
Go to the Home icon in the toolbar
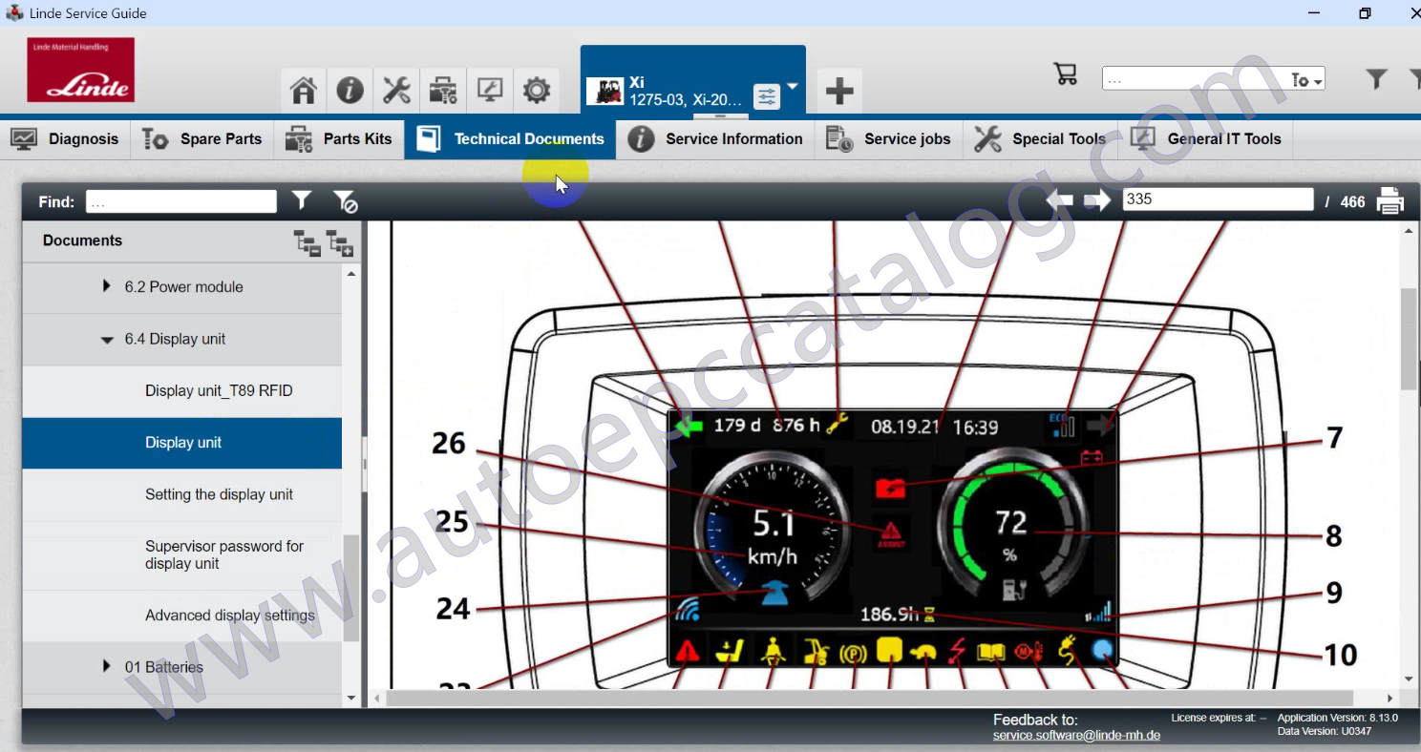tap(304, 91)
